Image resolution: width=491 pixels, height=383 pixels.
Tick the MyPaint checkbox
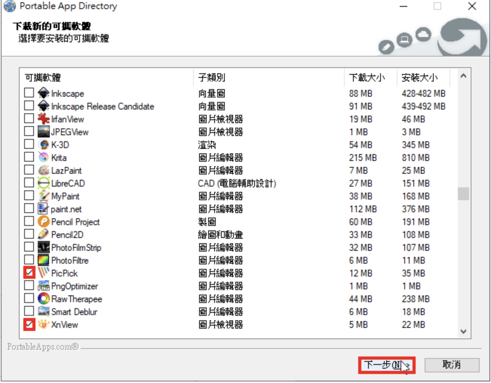(29, 195)
